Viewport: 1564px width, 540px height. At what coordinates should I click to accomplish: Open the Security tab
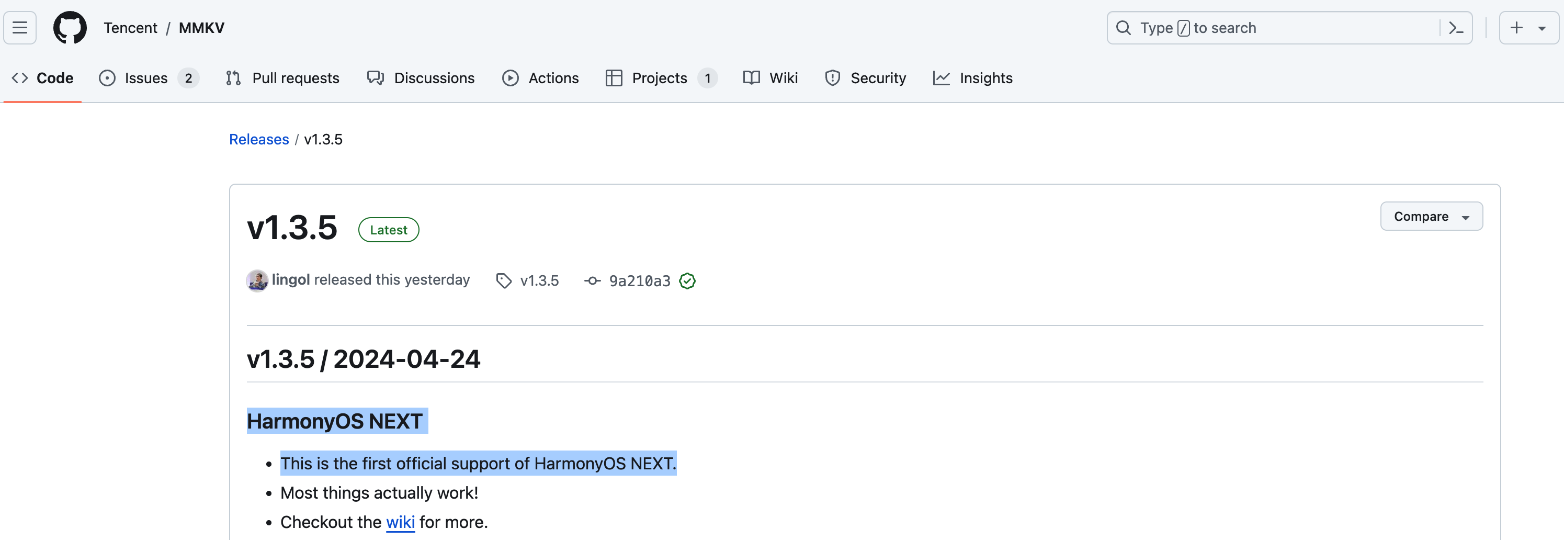coord(865,78)
